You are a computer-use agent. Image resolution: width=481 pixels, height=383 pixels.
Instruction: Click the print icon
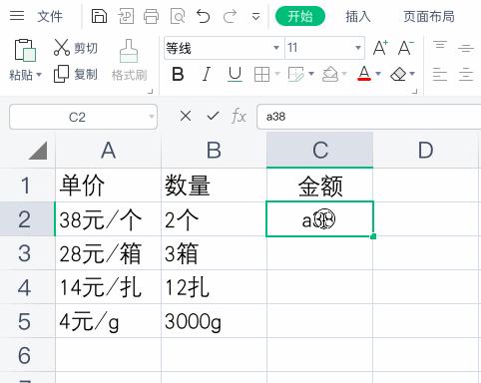tap(152, 16)
